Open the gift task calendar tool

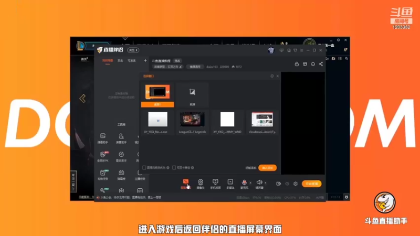coord(103,175)
